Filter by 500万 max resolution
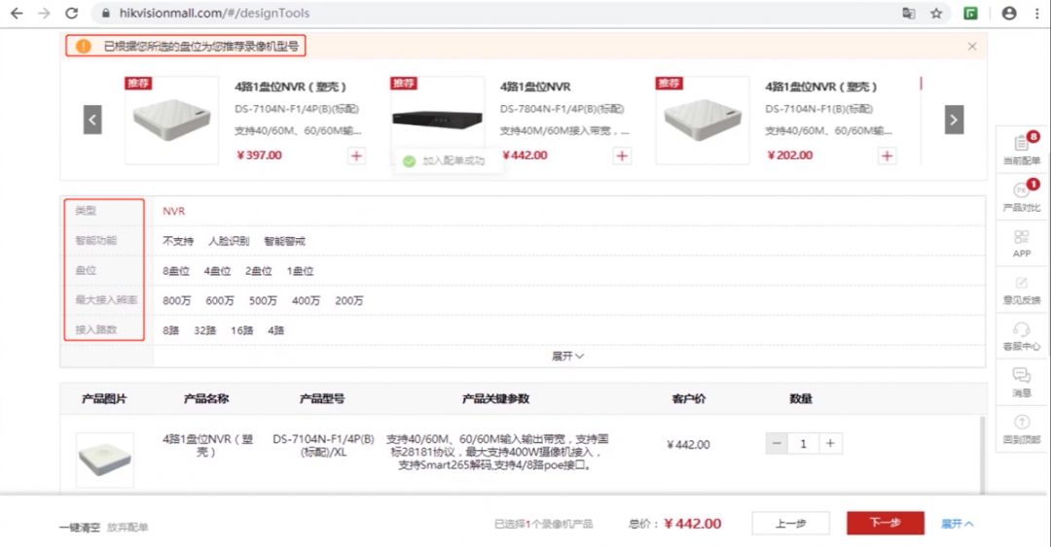 263,300
